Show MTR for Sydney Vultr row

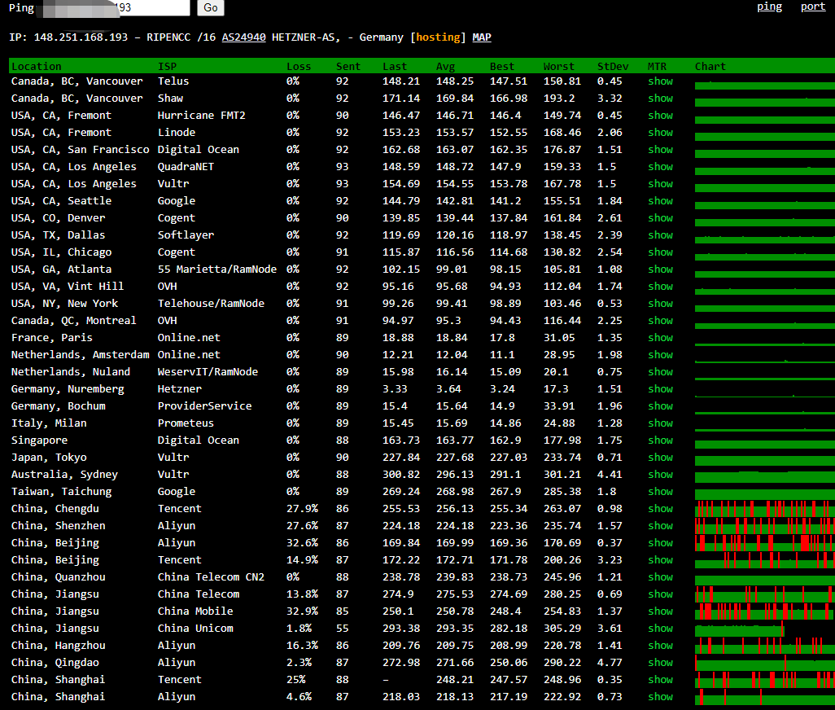pos(660,475)
